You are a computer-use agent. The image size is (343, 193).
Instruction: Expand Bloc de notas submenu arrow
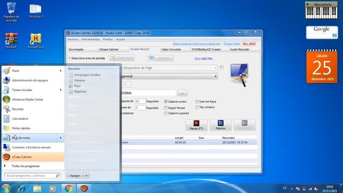(x=61, y=138)
